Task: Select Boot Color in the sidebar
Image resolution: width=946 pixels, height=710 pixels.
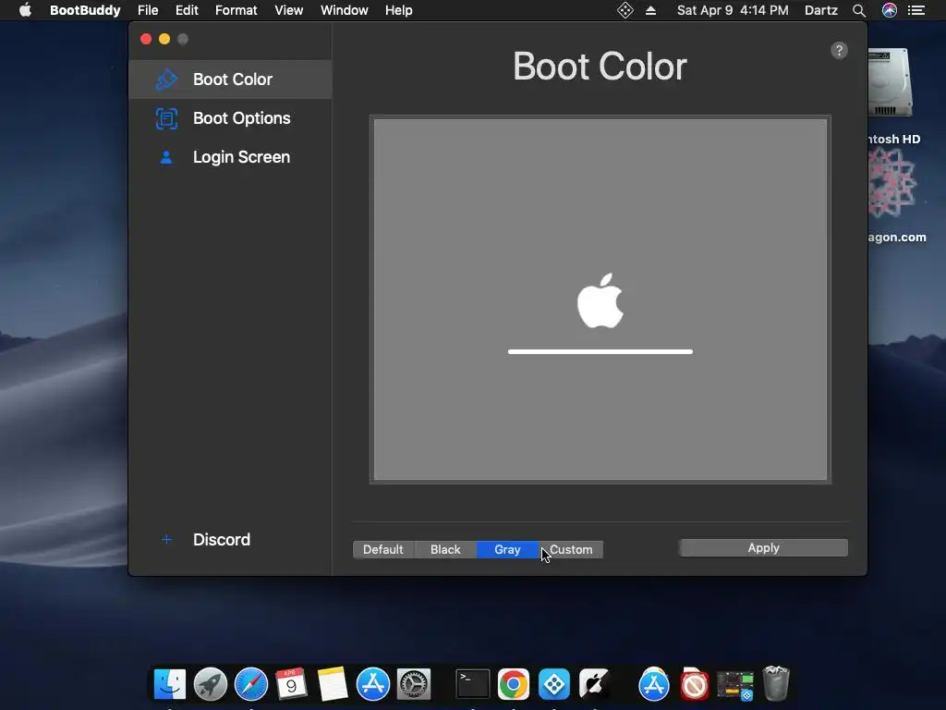Action: pyautogui.click(x=230, y=80)
